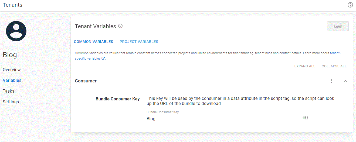
Task: Select the COMMON VARIABLES tab
Action: coord(93,42)
